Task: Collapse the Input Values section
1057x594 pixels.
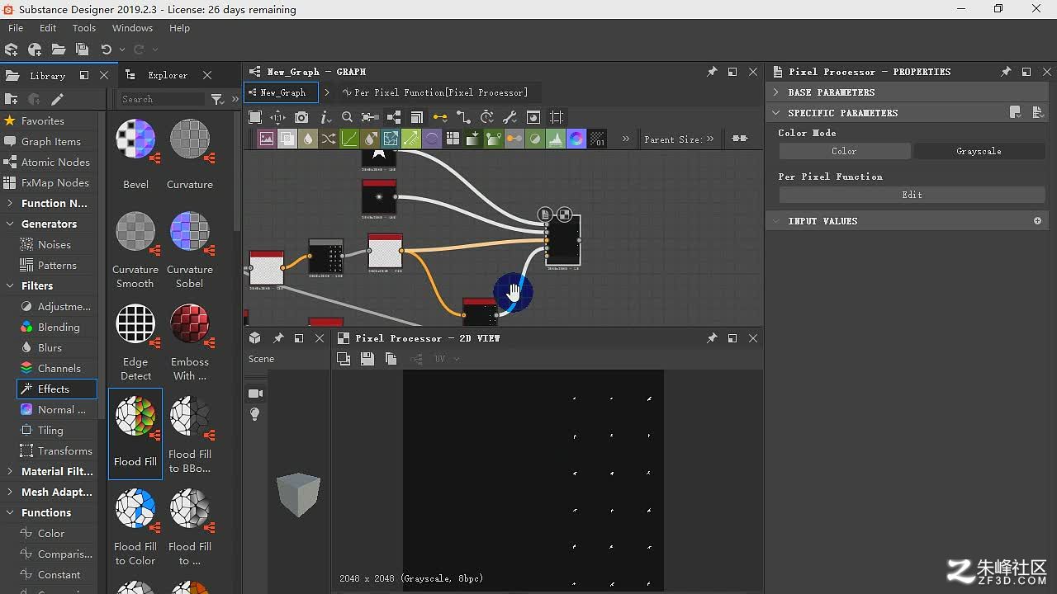Action: click(x=776, y=221)
